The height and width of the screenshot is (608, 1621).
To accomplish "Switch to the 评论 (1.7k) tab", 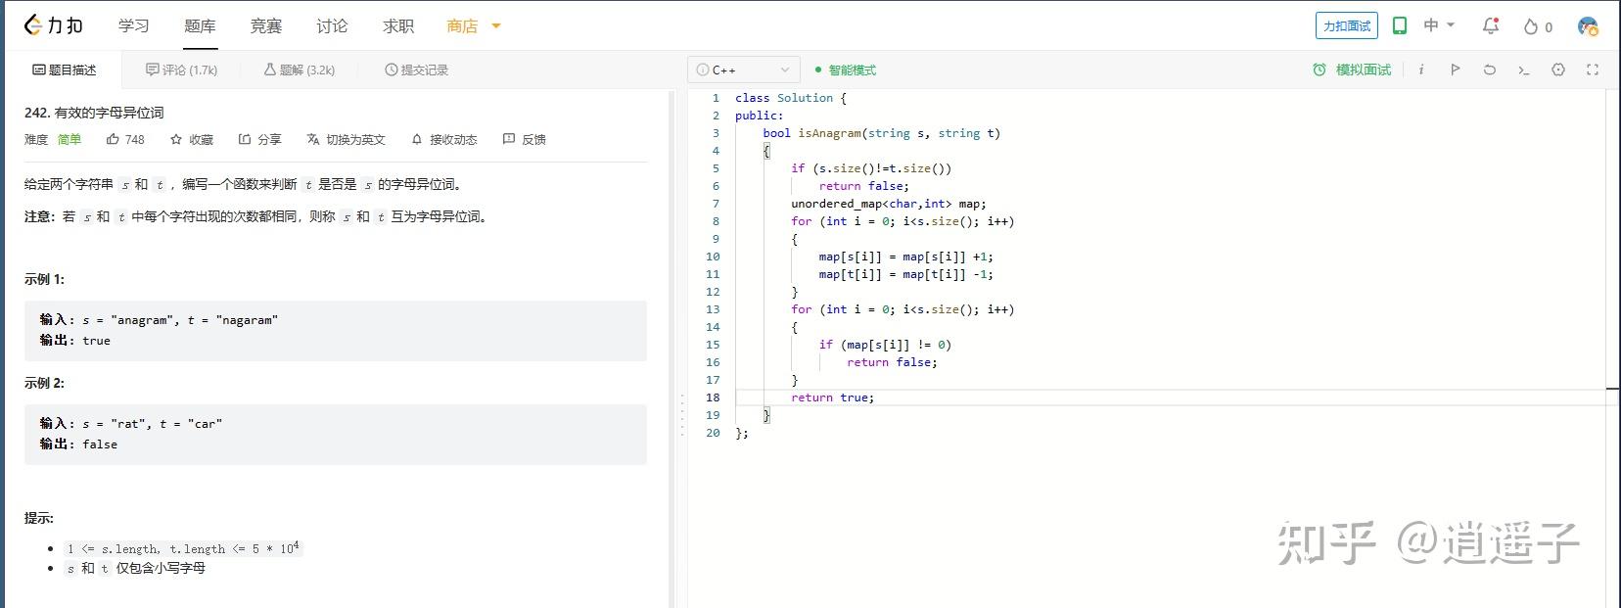I will [x=181, y=70].
